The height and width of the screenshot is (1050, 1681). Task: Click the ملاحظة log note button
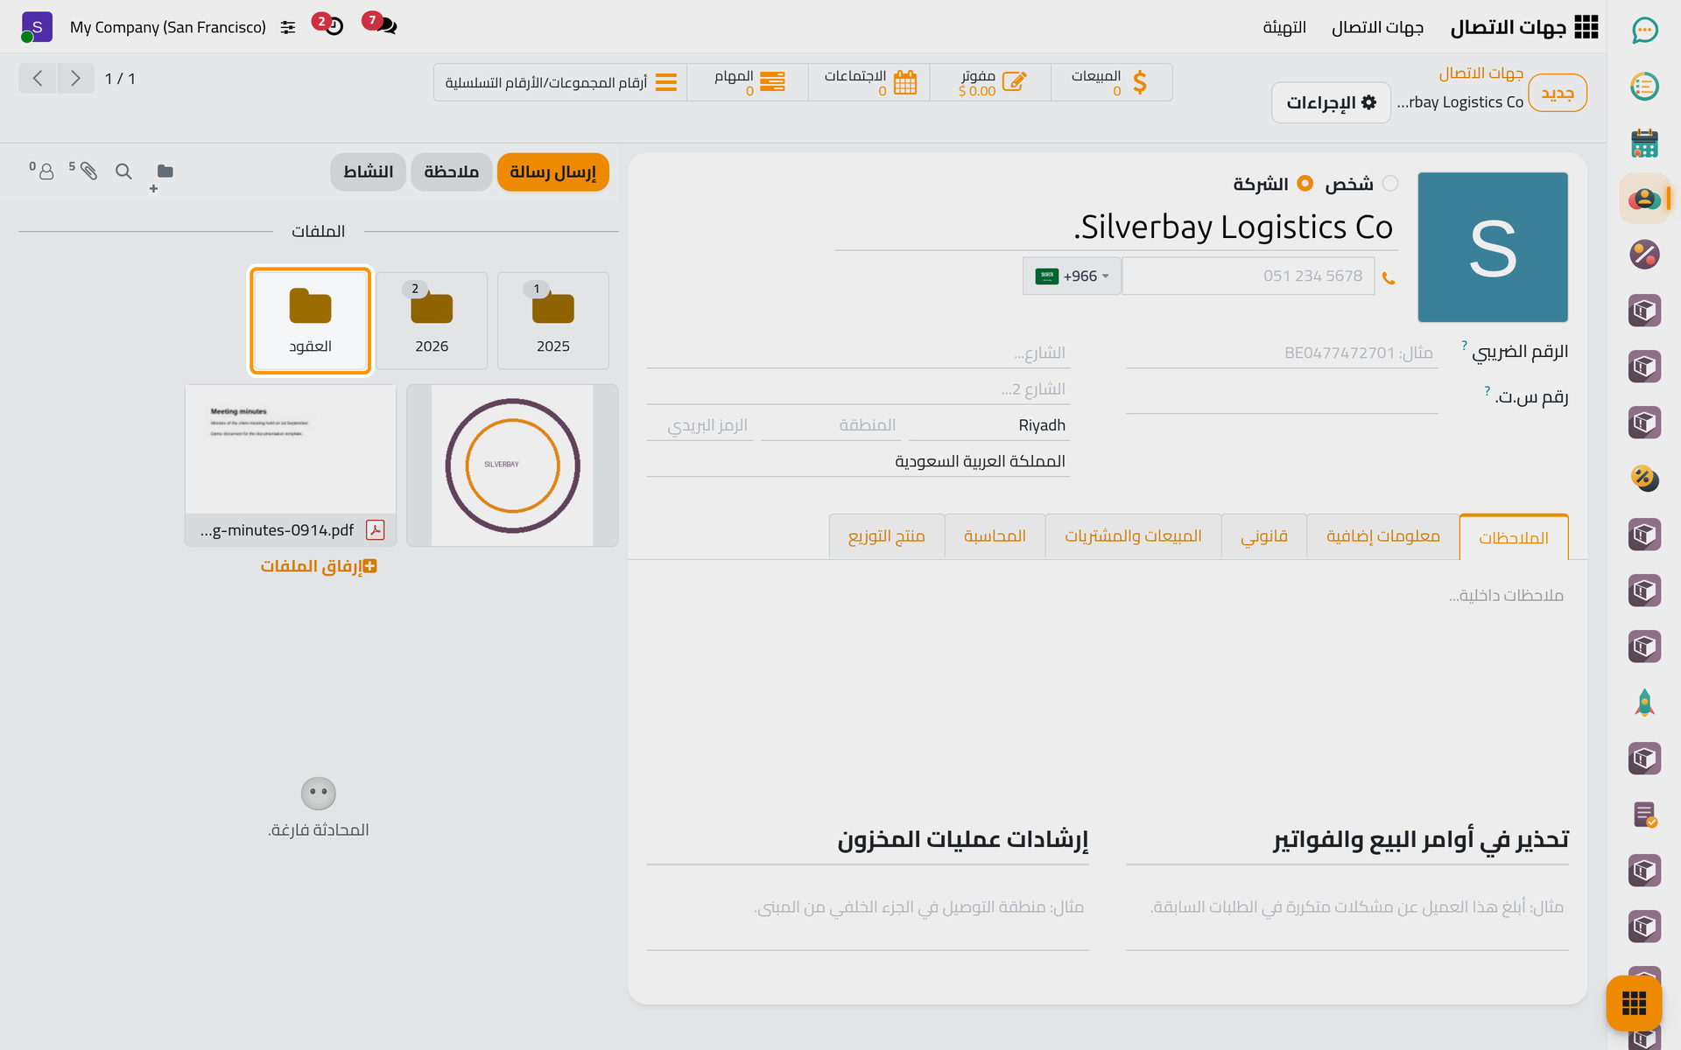tap(452, 172)
